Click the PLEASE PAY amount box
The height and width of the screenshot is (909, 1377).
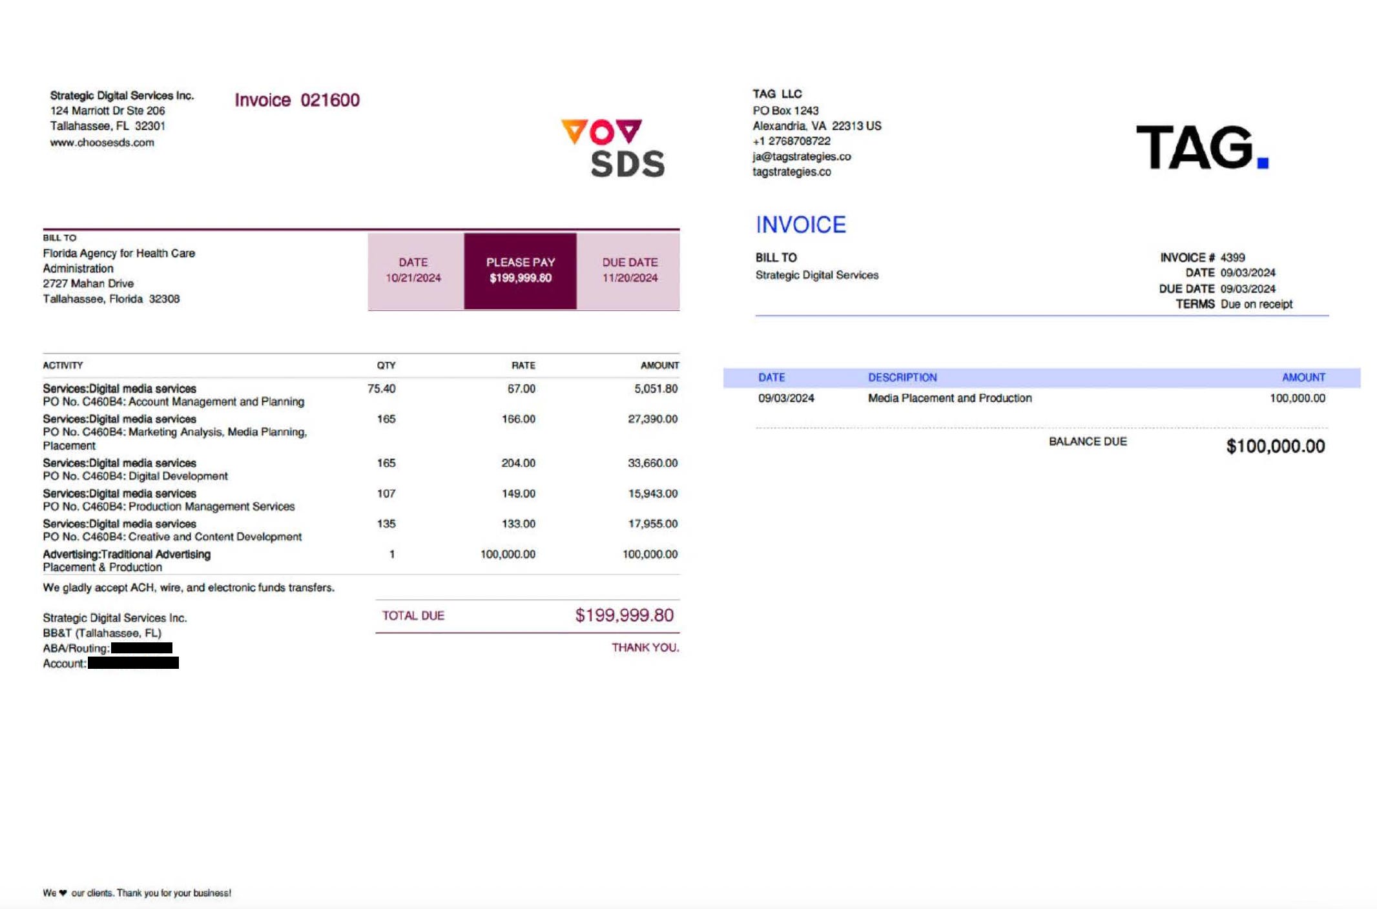pyautogui.click(x=520, y=271)
